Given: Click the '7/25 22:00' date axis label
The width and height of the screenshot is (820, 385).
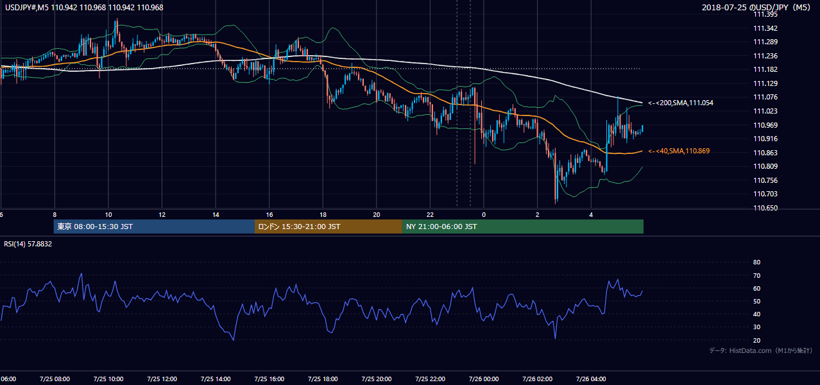Looking at the screenshot, I should click(430, 379).
